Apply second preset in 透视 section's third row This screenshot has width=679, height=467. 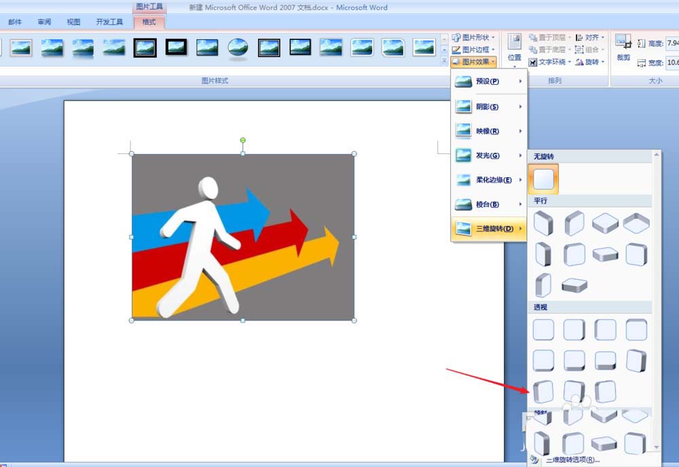(x=574, y=392)
